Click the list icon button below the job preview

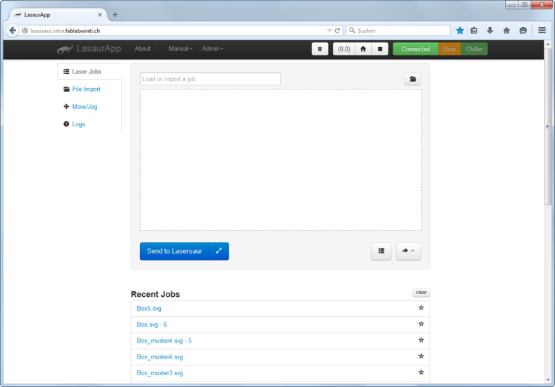pyautogui.click(x=381, y=251)
